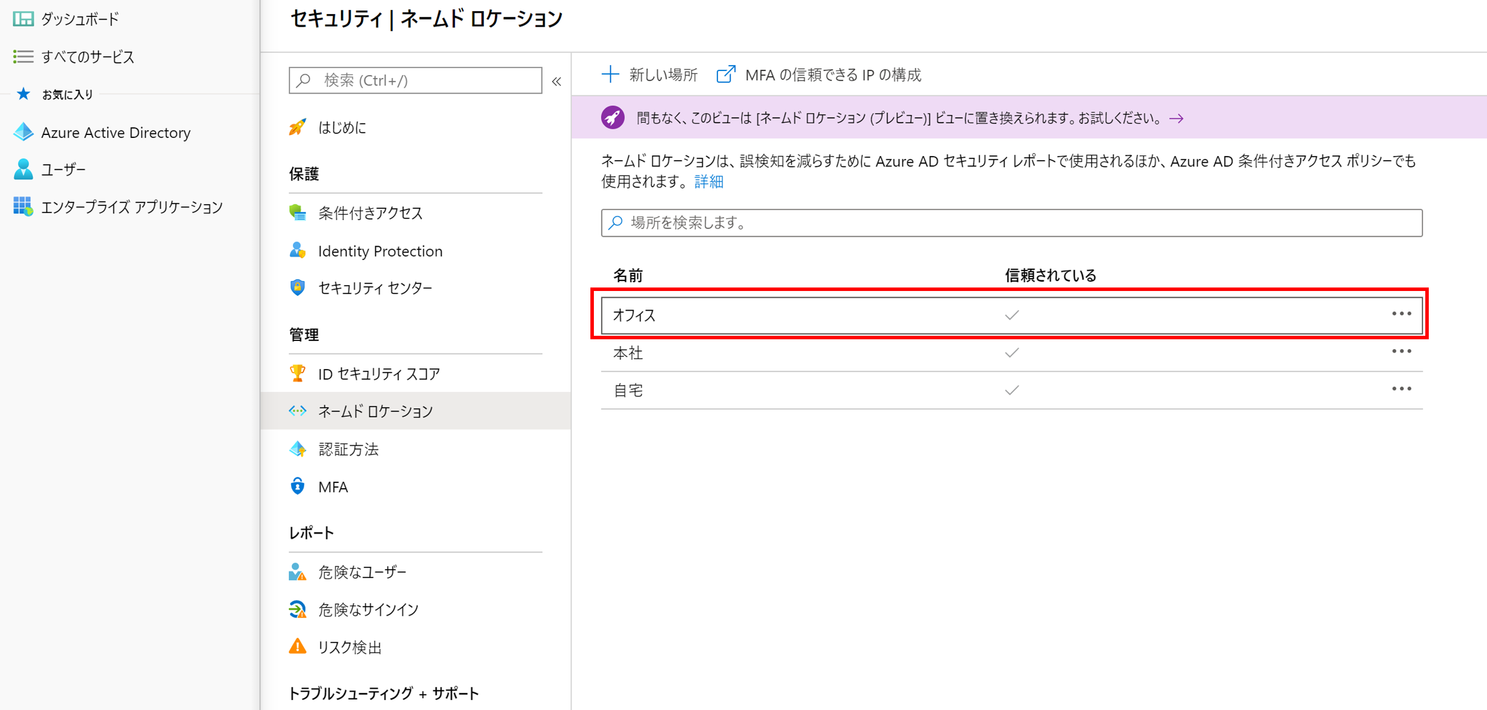
Task: Open the ellipsis menu for オフィス row
Action: 1401,314
